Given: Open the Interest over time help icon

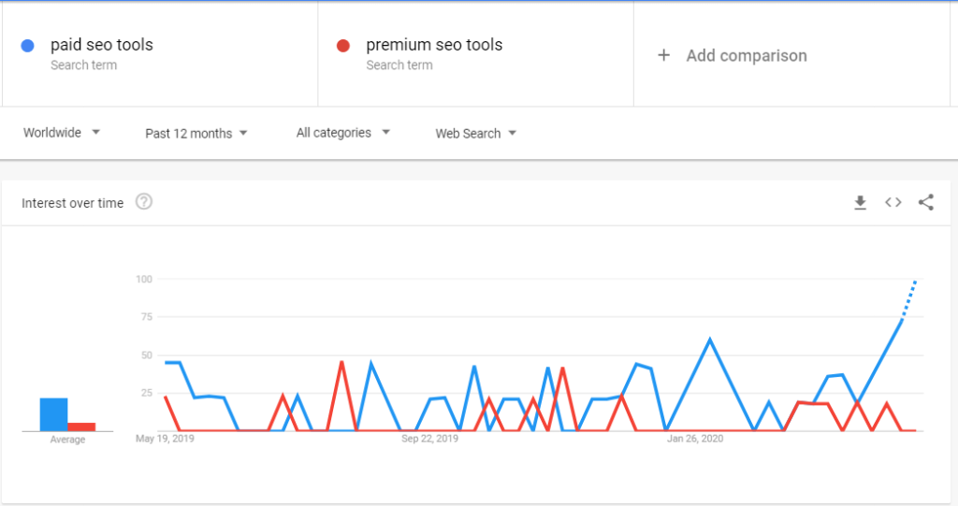Looking at the screenshot, I should [144, 202].
